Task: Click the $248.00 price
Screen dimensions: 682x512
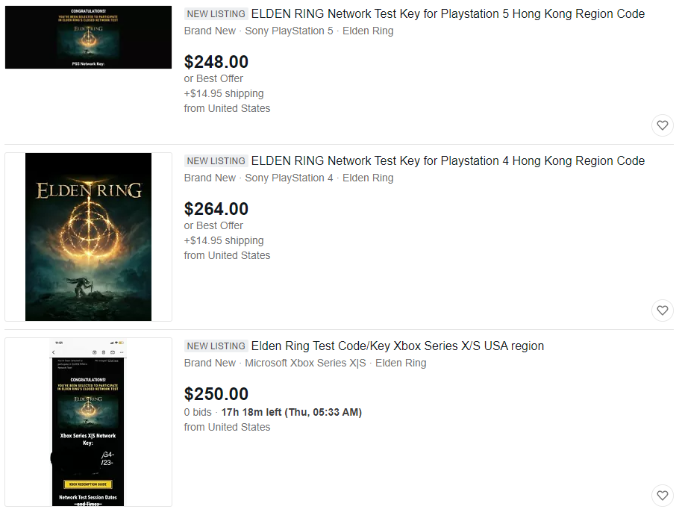Action: [216, 62]
